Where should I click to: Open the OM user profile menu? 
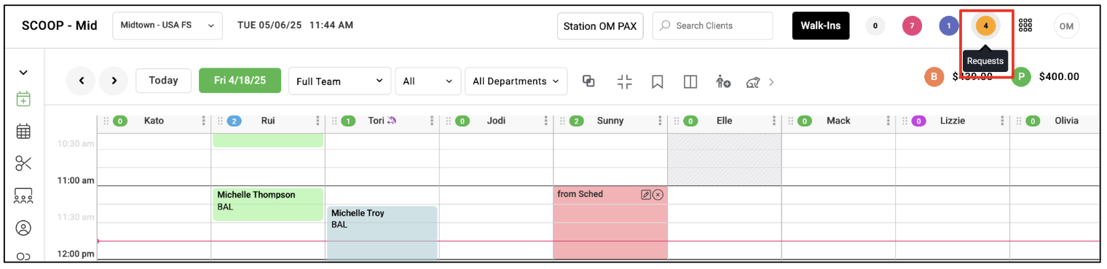click(x=1066, y=25)
